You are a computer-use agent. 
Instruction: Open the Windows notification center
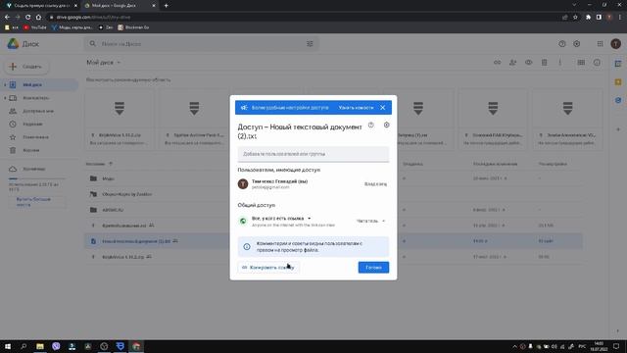(x=616, y=346)
